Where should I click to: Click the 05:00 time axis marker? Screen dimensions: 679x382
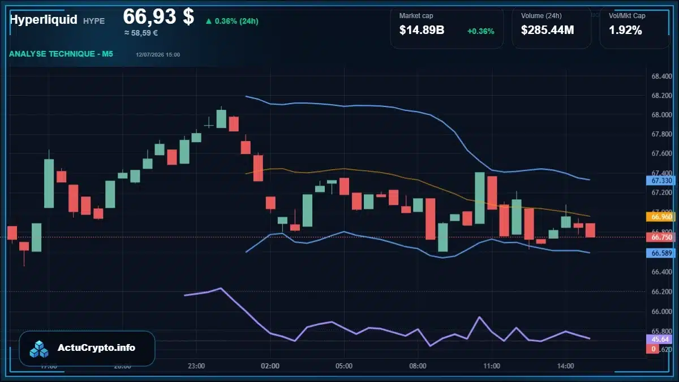click(344, 366)
